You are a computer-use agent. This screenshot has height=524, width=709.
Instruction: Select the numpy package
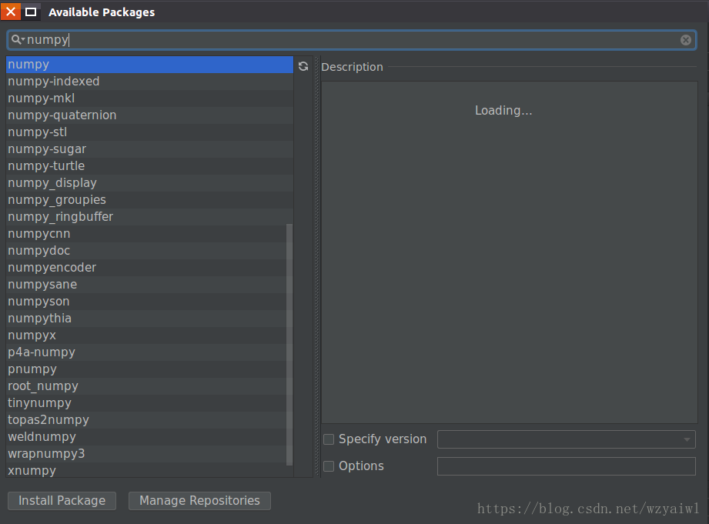(x=149, y=65)
